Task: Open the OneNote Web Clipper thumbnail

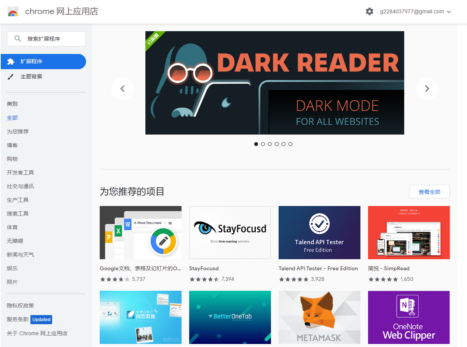Action: [x=409, y=317]
